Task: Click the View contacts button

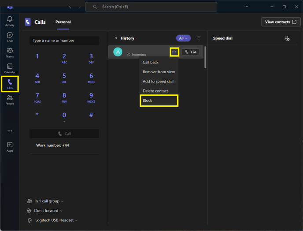Action: [281, 22]
